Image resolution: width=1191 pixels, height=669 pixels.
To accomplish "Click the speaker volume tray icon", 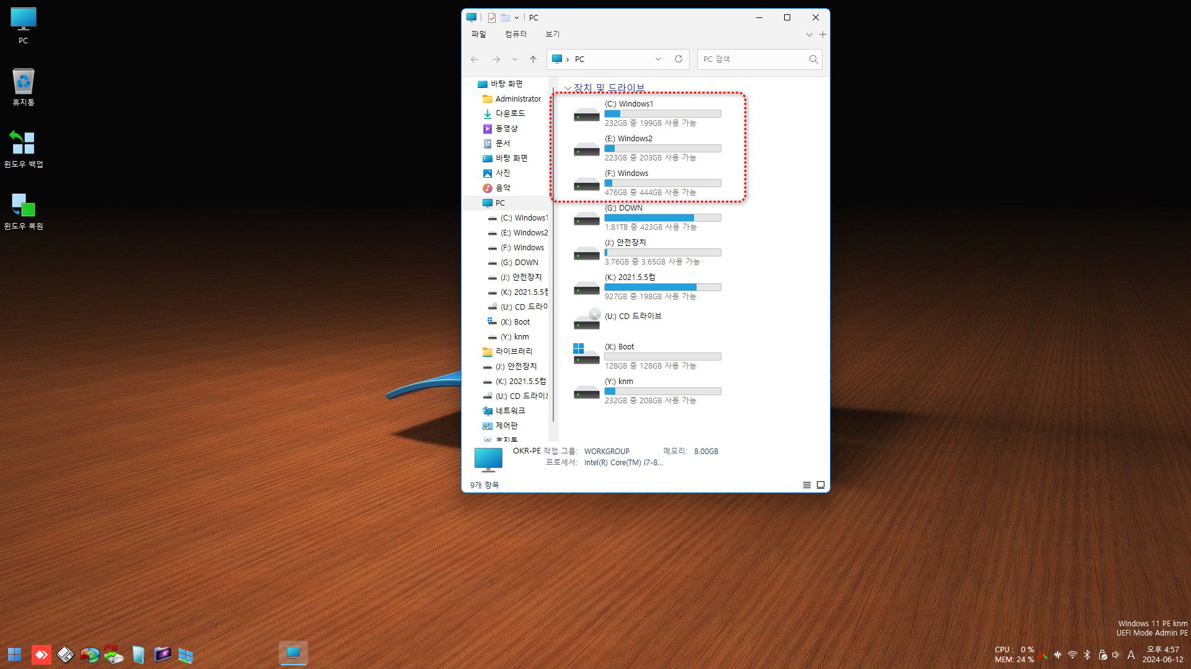I will [x=1116, y=655].
